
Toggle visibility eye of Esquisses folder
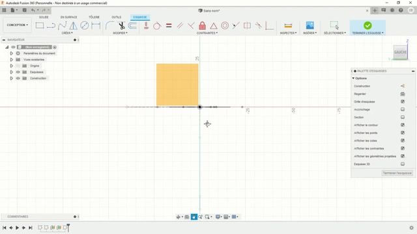(18, 72)
